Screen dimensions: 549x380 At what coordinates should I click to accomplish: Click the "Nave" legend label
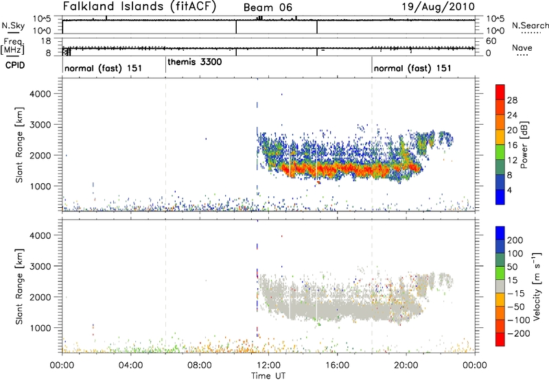[x=522, y=47]
